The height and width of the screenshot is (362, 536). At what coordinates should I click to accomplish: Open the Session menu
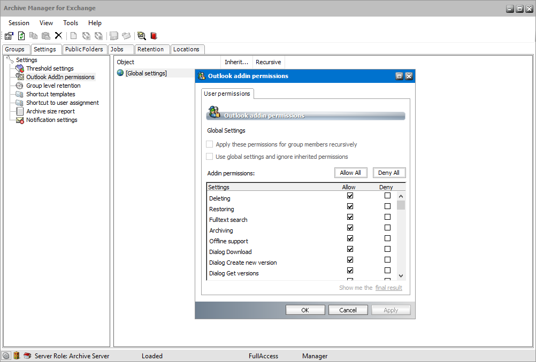[x=19, y=23]
